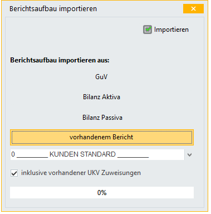This screenshot has height=214, width=211.
Task: Close the Berichtsaufbau importieren dialog
Action: (x=193, y=9)
